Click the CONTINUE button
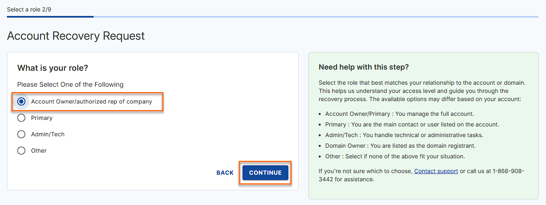 click(x=265, y=173)
